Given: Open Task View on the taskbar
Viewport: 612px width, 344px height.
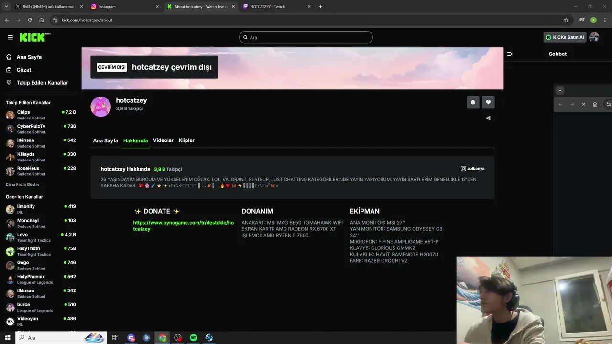Looking at the screenshot, I should click(115, 338).
